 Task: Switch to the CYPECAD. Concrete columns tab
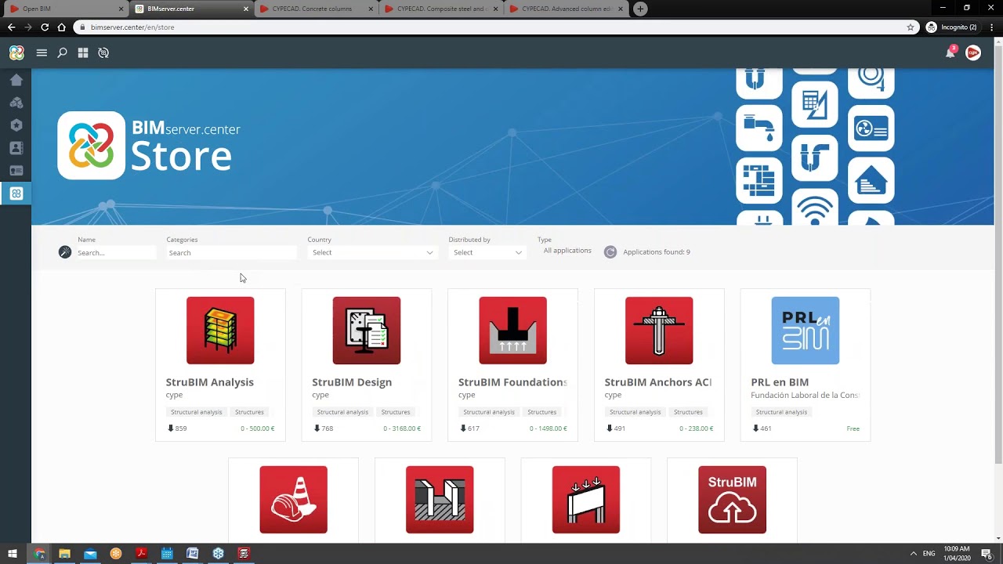317,9
